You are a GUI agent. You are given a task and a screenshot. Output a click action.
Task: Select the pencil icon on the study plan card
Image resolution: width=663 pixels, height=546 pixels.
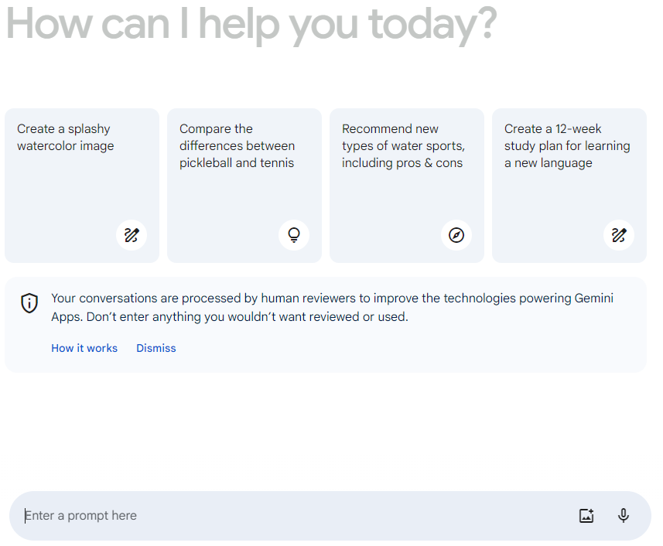click(619, 235)
